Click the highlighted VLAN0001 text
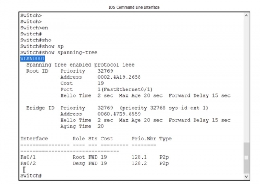The height and width of the screenshot is (184, 260). [32, 58]
